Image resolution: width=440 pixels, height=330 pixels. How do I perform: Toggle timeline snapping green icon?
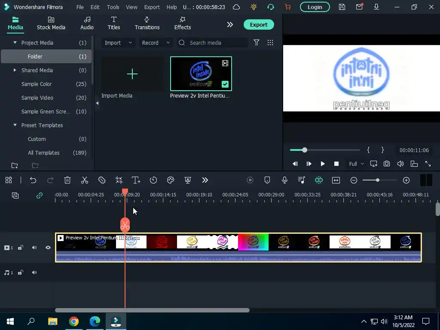(x=319, y=180)
